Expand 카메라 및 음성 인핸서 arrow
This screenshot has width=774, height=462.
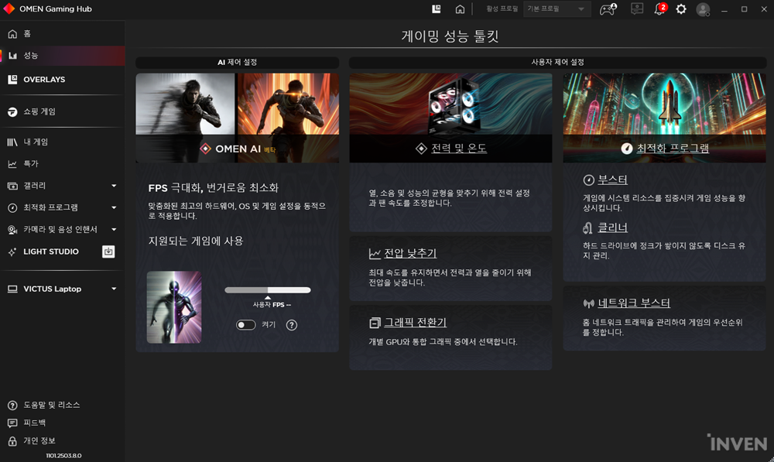pyautogui.click(x=114, y=229)
